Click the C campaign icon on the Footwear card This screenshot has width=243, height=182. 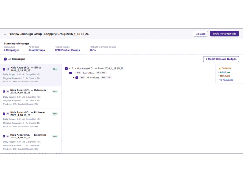tap(8, 114)
